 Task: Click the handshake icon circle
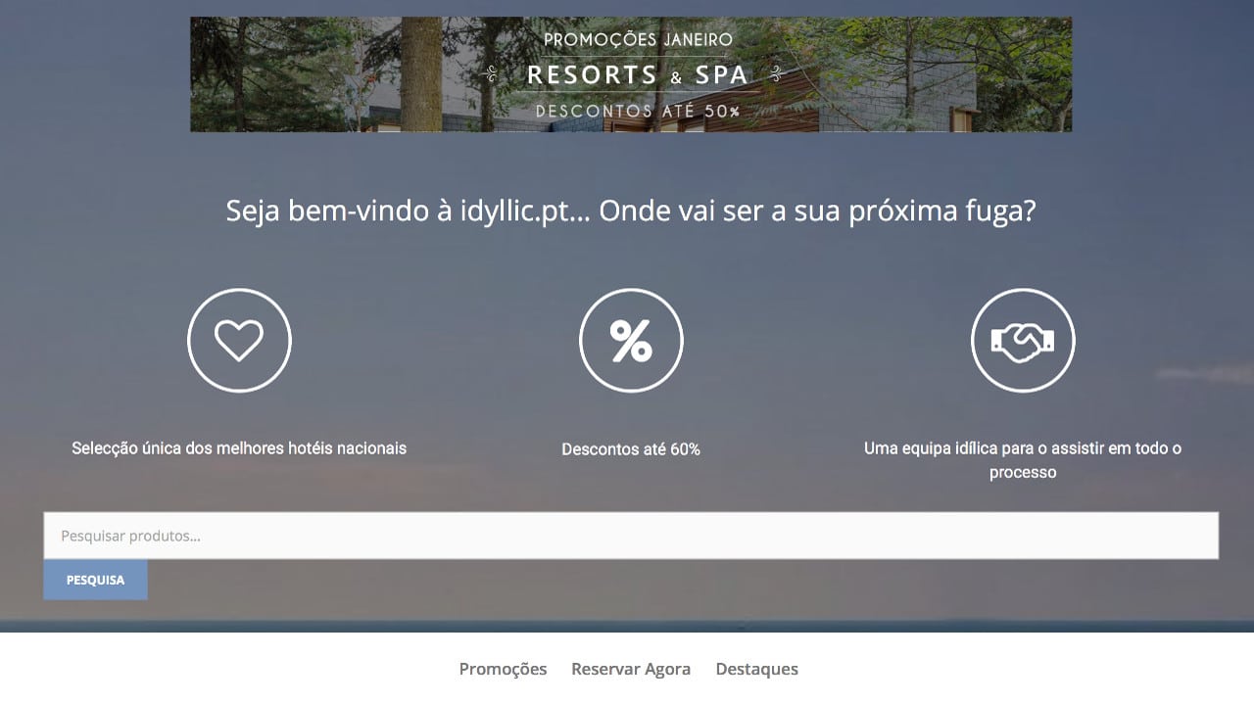click(1023, 341)
